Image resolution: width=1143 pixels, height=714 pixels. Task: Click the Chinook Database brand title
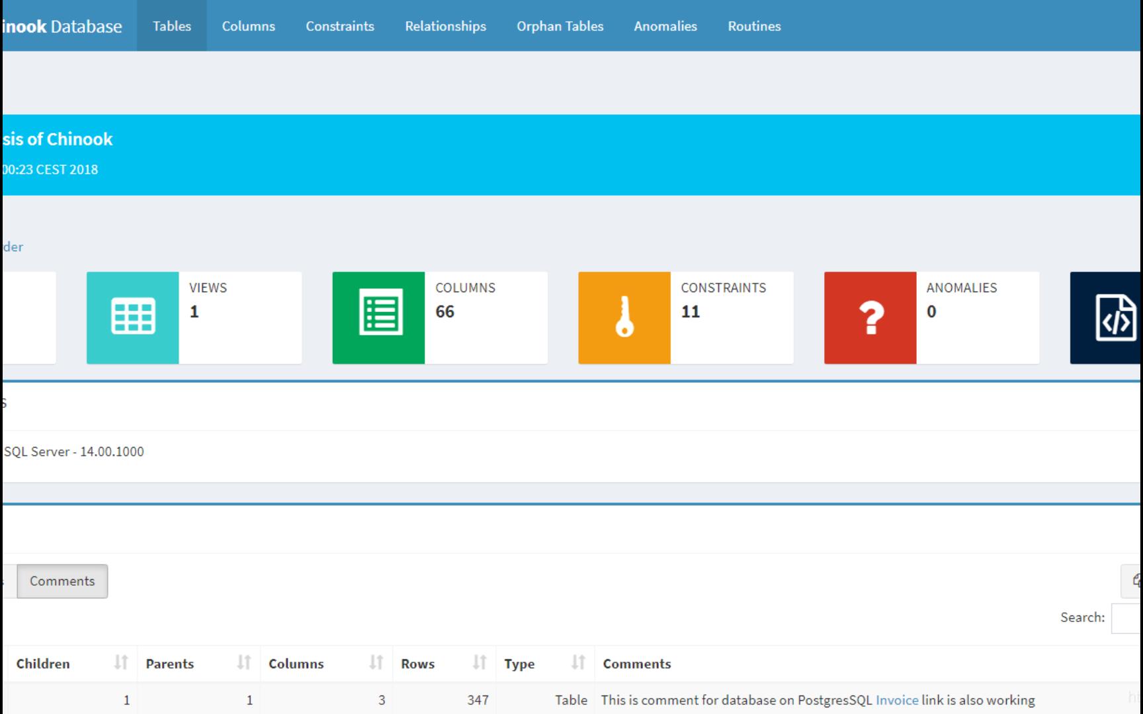coord(62,26)
